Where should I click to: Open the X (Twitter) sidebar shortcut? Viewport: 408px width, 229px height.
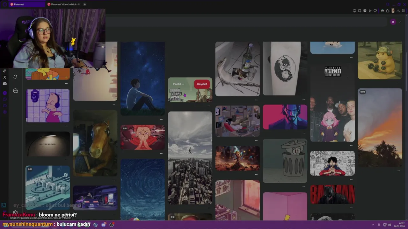[x=4, y=77]
